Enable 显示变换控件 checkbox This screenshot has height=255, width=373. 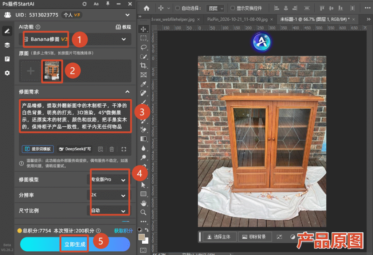[233, 8]
